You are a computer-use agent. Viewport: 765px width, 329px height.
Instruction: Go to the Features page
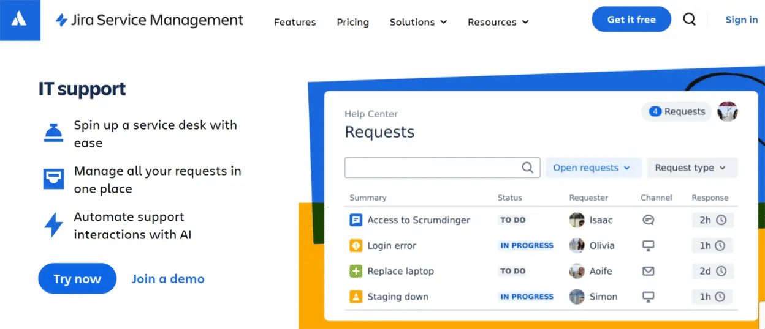pyautogui.click(x=295, y=22)
